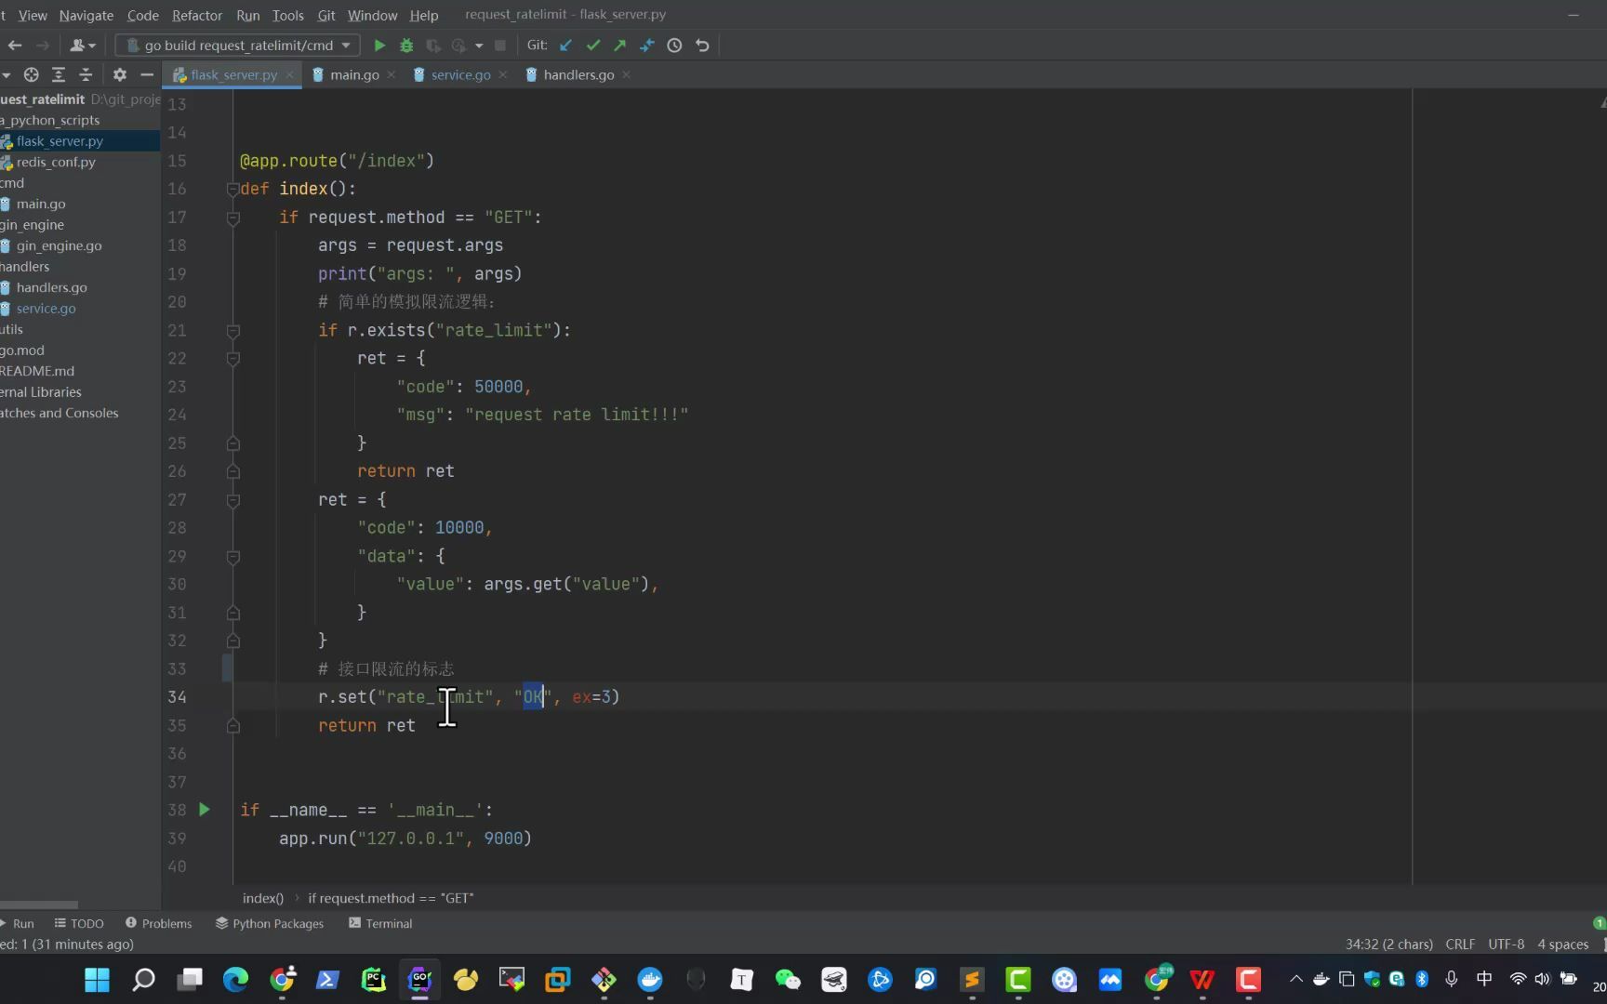Collapse the index function fold marker
This screenshot has height=1004, width=1607.
[232, 189]
